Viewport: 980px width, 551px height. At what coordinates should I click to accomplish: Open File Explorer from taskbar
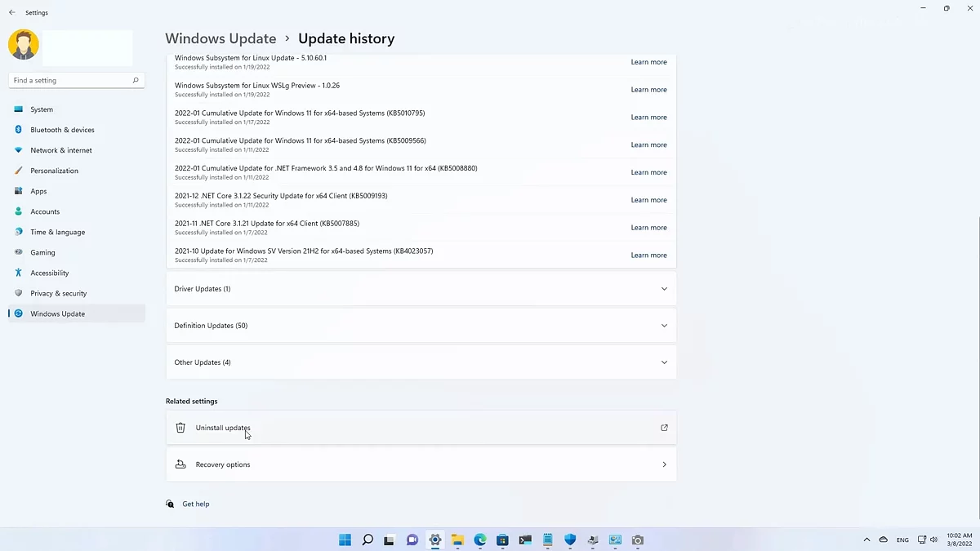(457, 540)
